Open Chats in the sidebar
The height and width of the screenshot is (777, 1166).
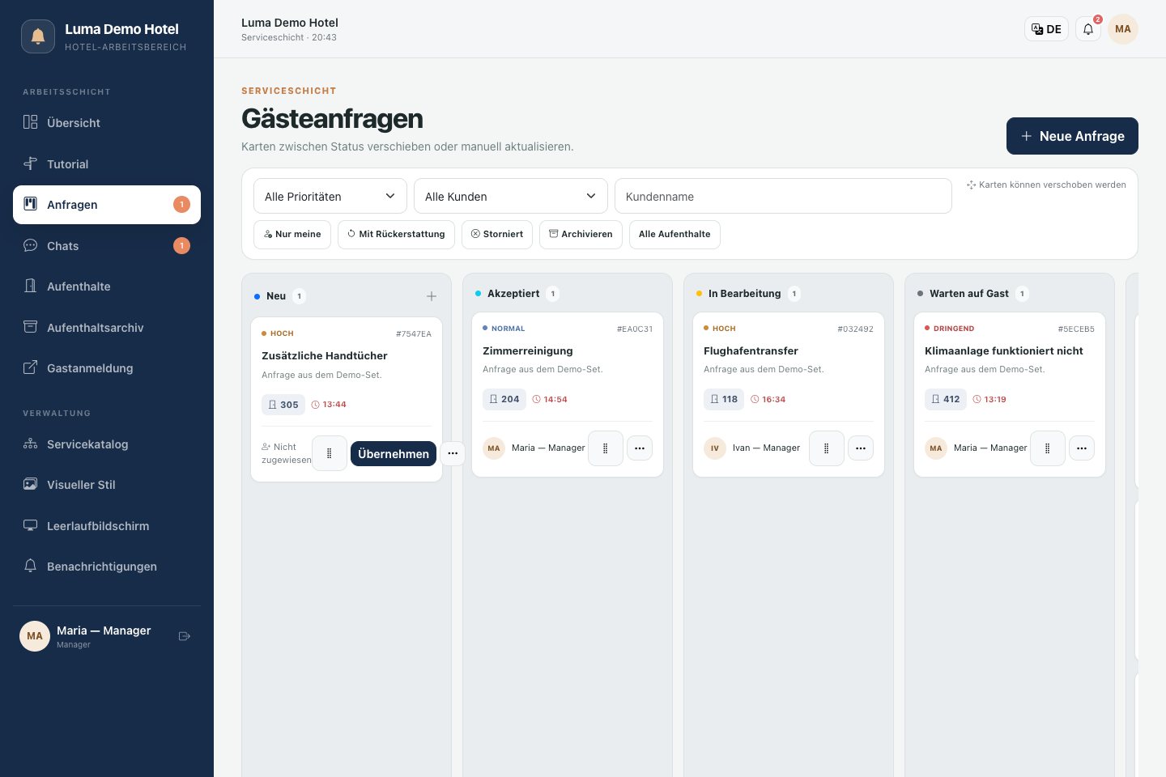coord(107,245)
